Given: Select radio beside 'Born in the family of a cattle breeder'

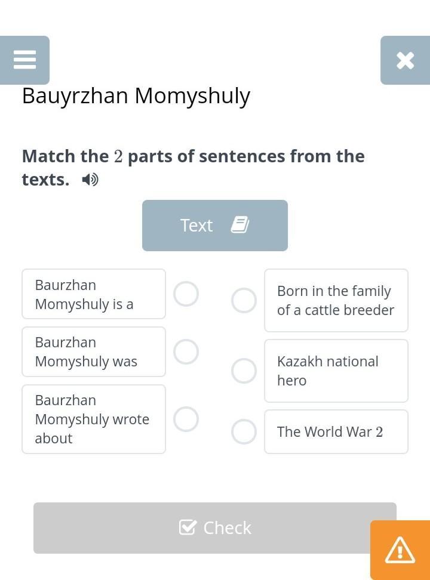Looking at the screenshot, I should click(244, 301).
